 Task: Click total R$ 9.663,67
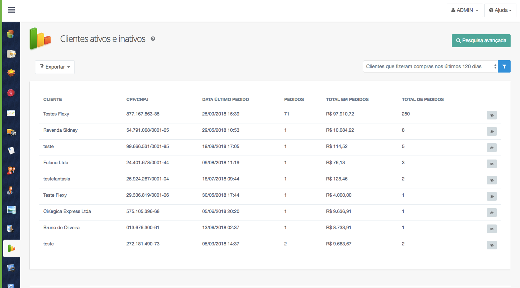[x=339, y=244]
